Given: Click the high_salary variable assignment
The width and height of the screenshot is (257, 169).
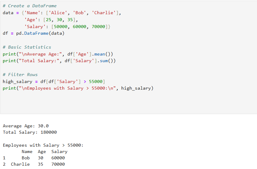Looking at the screenshot, I should tap(17, 81).
